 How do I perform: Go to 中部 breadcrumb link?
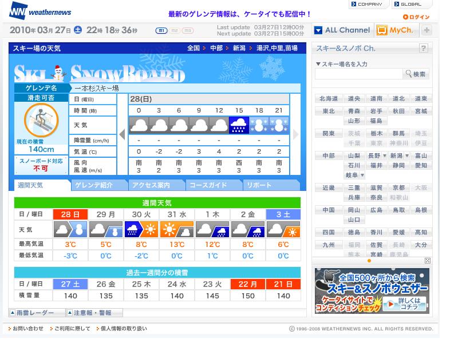(216, 48)
